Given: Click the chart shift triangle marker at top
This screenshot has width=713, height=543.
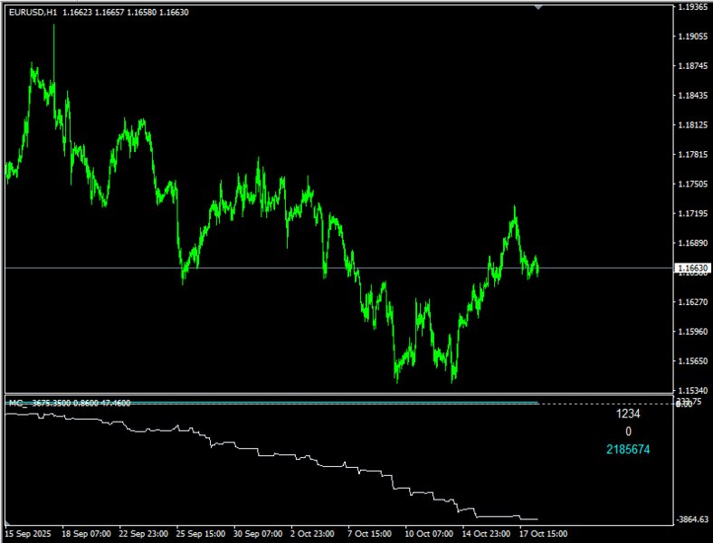Looking at the screenshot, I should pyautogui.click(x=538, y=7).
